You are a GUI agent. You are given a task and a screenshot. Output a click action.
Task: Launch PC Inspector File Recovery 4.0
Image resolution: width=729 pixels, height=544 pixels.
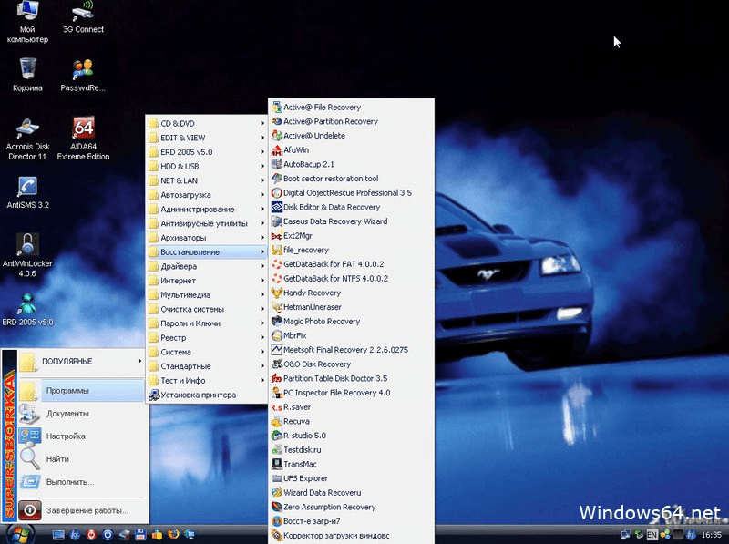(x=352, y=393)
